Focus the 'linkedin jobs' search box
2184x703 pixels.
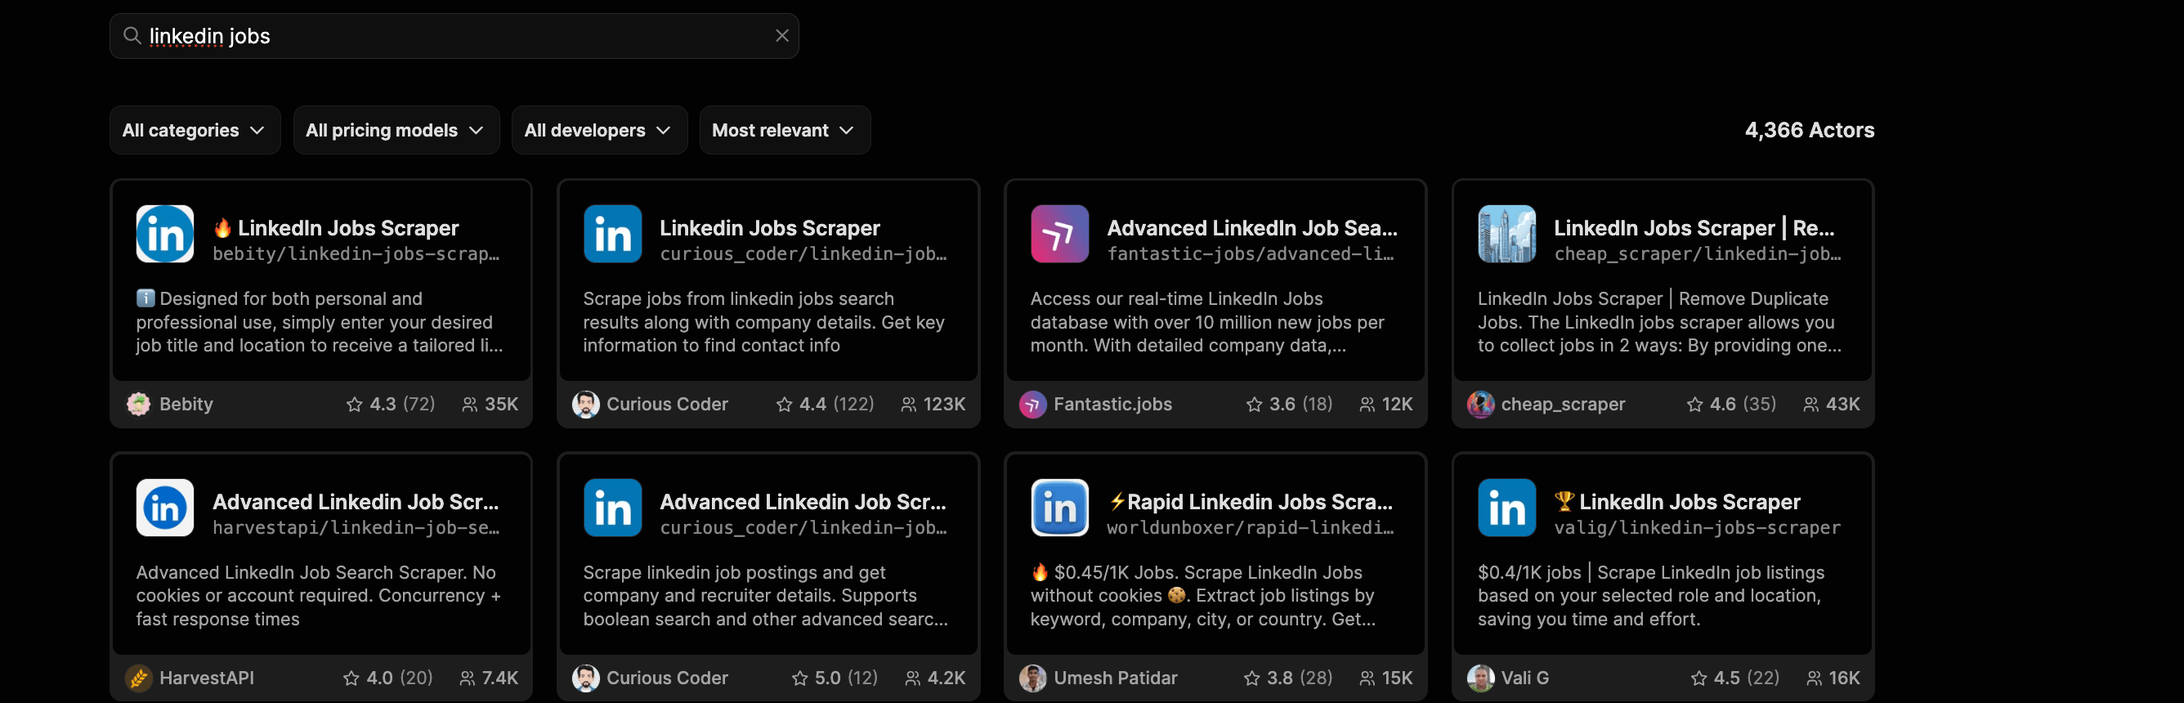pyautogui.click(x=454, y=36)
